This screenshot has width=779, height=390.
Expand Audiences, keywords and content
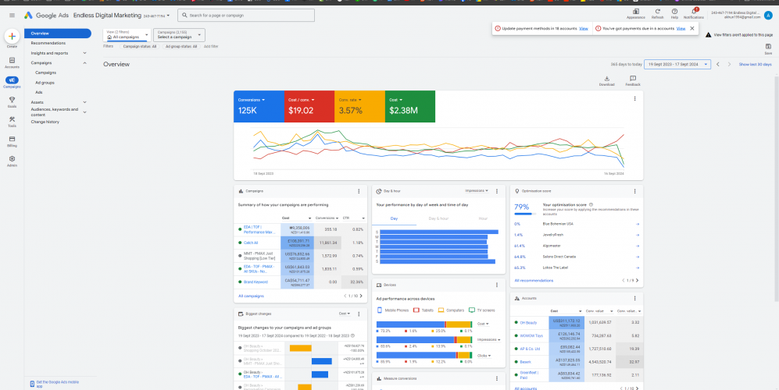click(84, 112)
